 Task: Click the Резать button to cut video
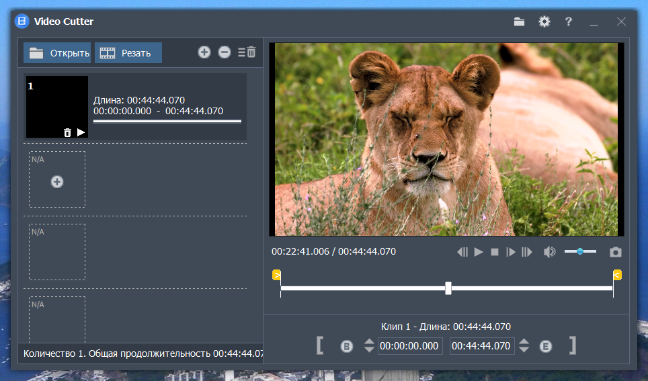pos(128,53)
